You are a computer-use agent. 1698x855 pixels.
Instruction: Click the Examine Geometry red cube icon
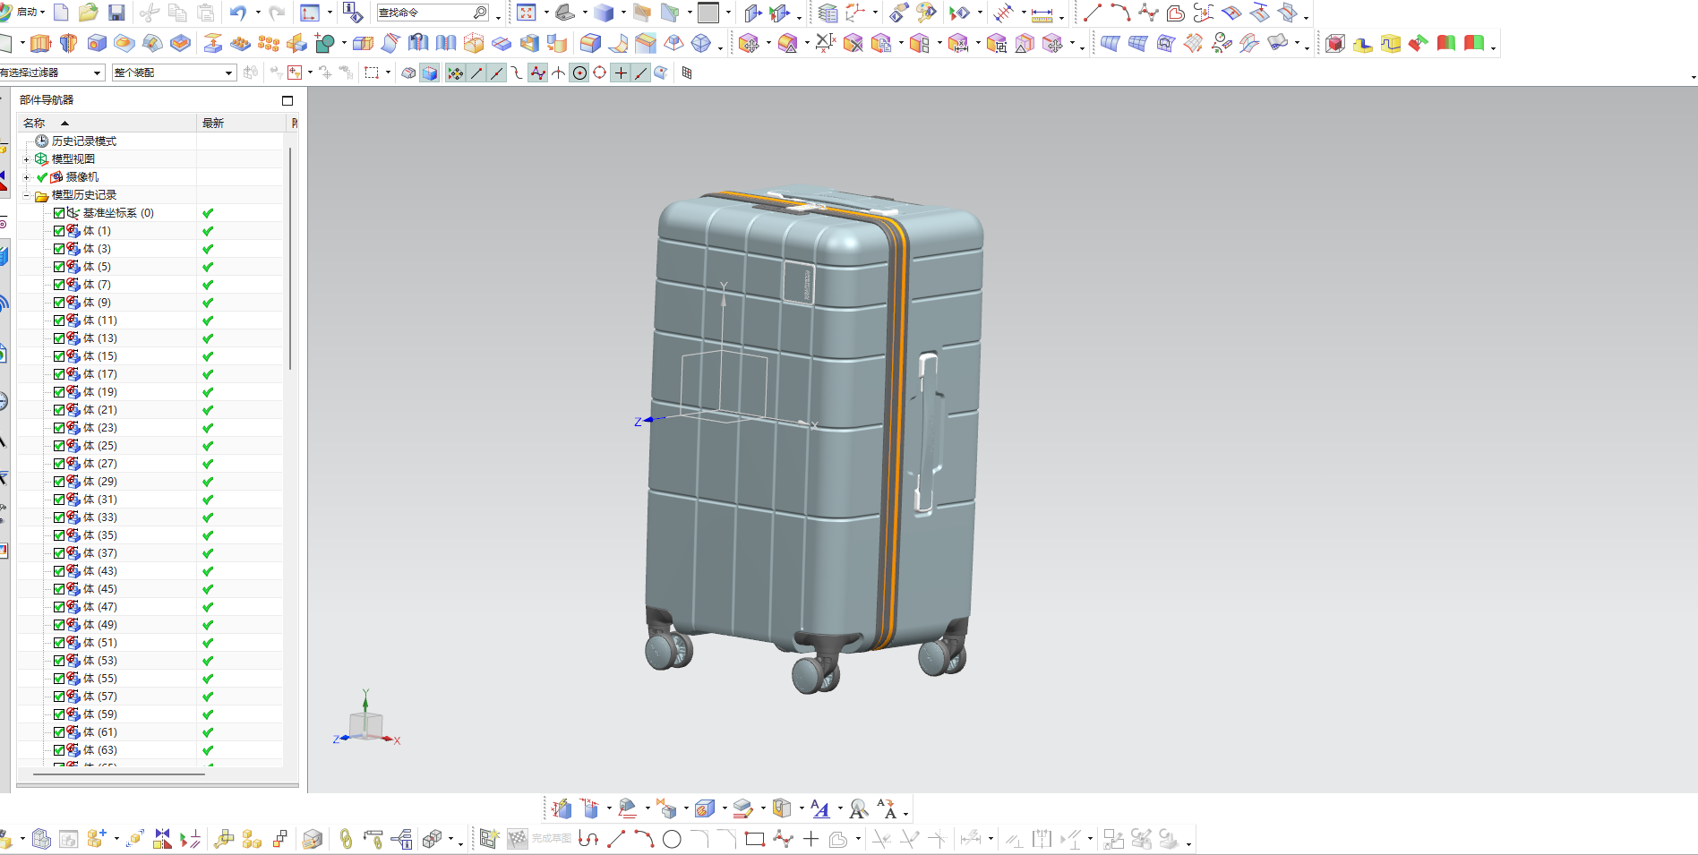click(1335, 43)
